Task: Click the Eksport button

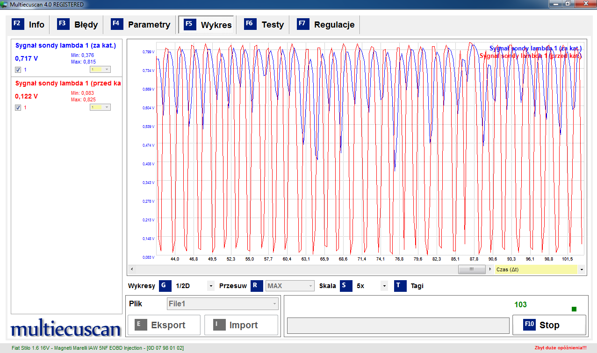Action: click(164, 325)
